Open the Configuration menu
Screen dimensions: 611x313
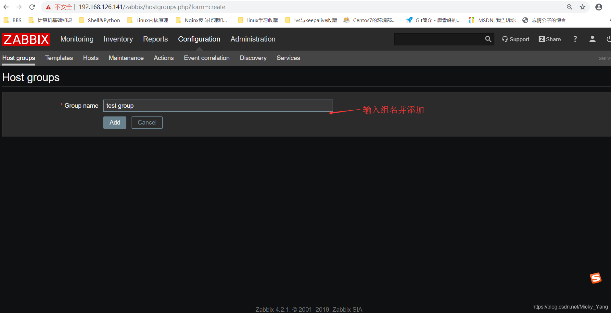(199, 39)
